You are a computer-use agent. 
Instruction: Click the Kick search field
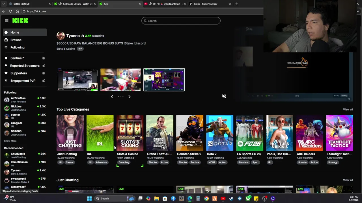(x=181, y=21)
